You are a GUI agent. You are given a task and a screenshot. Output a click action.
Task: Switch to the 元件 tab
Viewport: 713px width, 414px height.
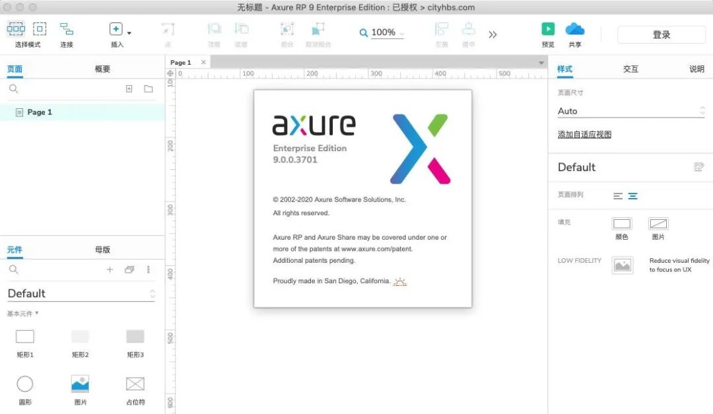click(x=15, y=250)
